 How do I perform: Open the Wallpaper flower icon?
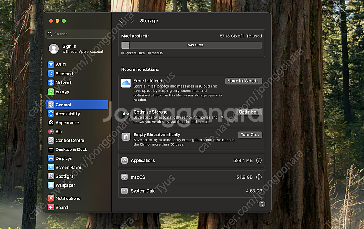[x=51, y=185]
